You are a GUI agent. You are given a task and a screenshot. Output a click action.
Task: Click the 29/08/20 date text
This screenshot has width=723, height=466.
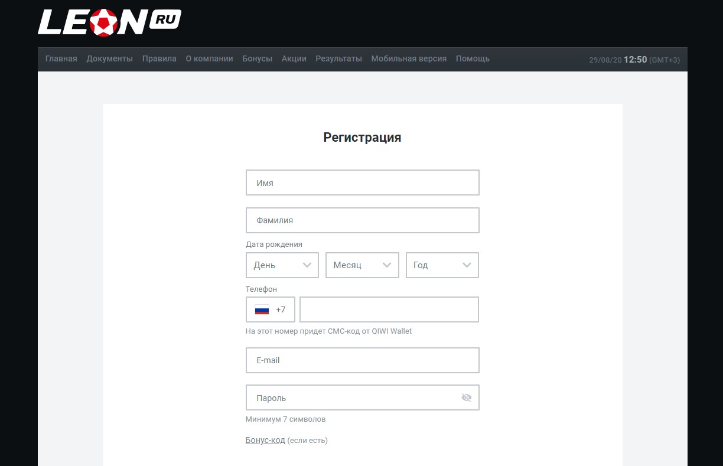click(605, 60)
